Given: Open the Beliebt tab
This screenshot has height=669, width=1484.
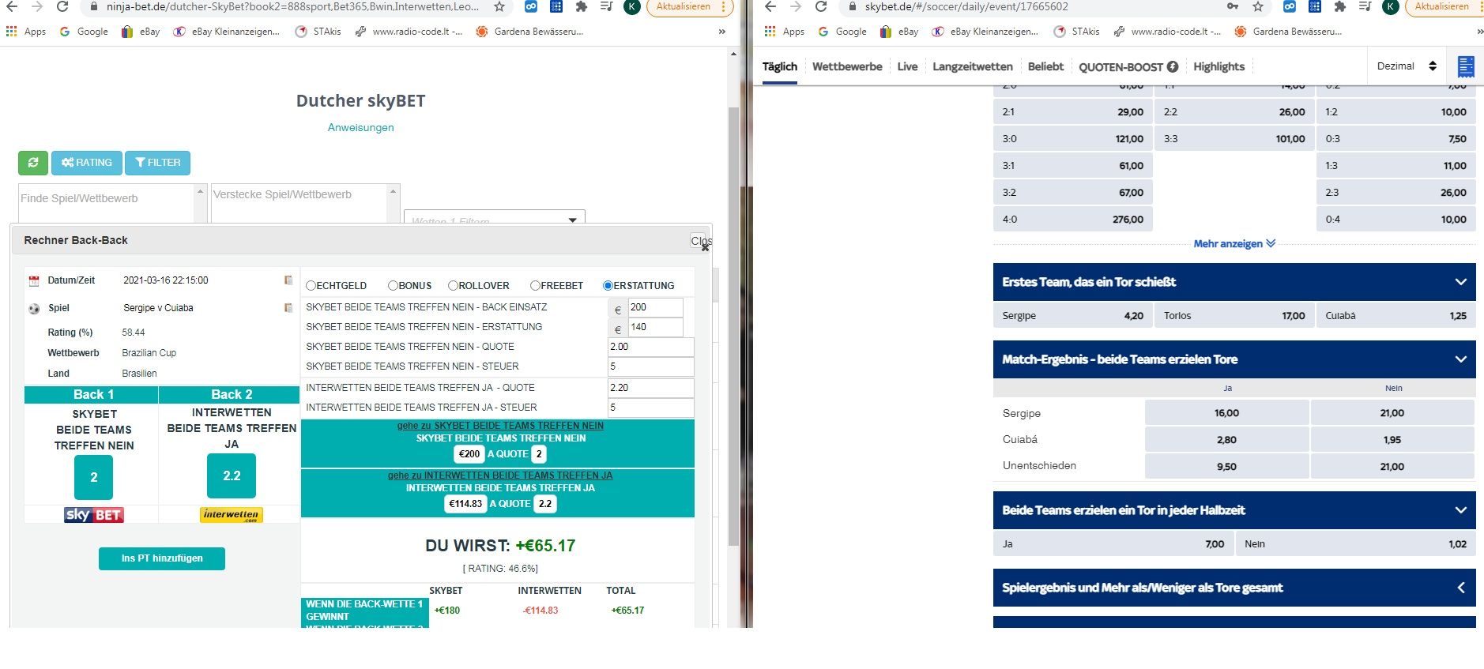Looking at the screenshot, I should pyautogui.click(x=1045, y=66).
